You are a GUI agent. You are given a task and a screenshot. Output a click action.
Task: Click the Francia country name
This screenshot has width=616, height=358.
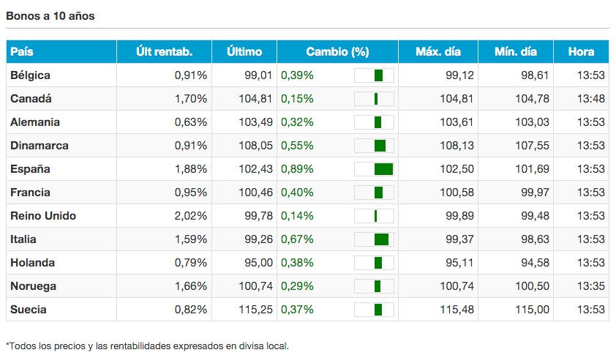(30, 193)
